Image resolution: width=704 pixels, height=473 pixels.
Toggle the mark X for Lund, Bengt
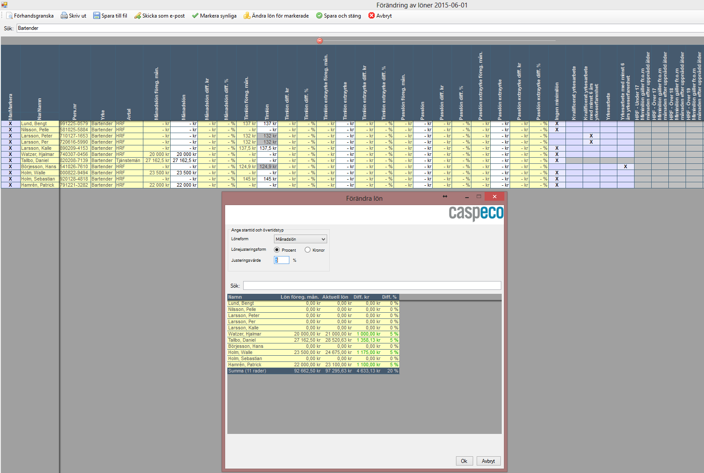click(x=11, y=124)
